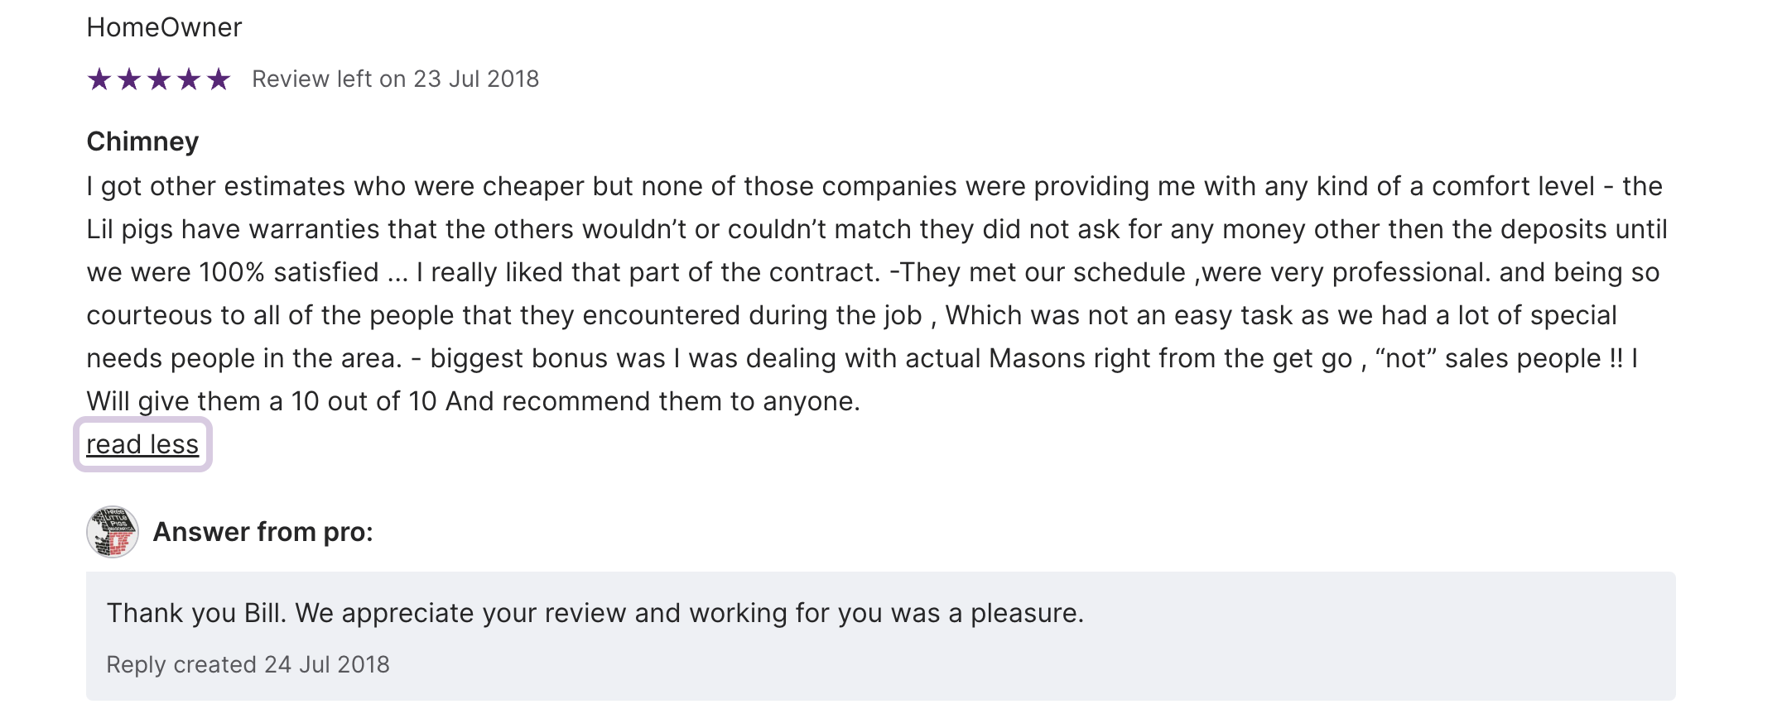Image resolution: width=1782 pixels, height=723 pixels.
Task: Click the review line starting 'I got other estimates'
Action: (x=874, y=186)
